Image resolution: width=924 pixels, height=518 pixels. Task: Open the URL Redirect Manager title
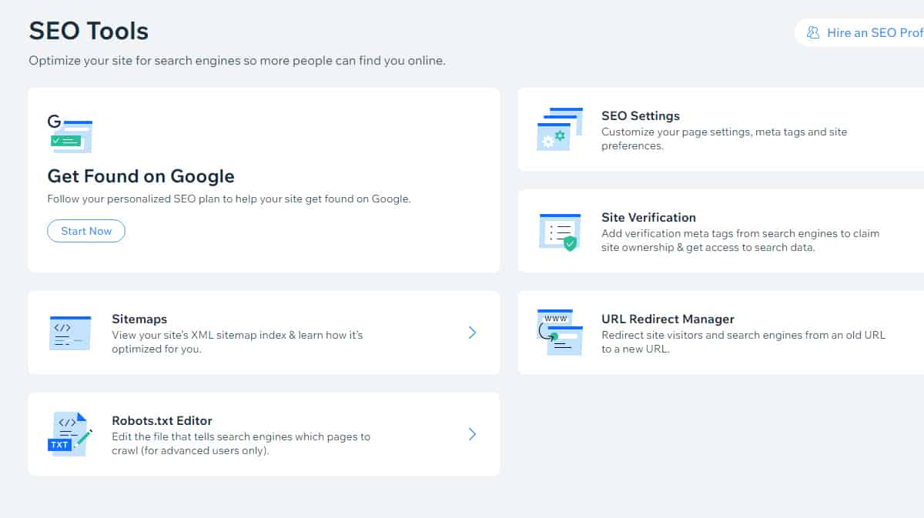668,319
